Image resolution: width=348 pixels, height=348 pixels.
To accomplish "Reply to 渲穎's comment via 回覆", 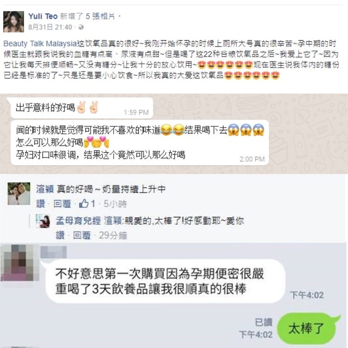I will click(62, 203).
